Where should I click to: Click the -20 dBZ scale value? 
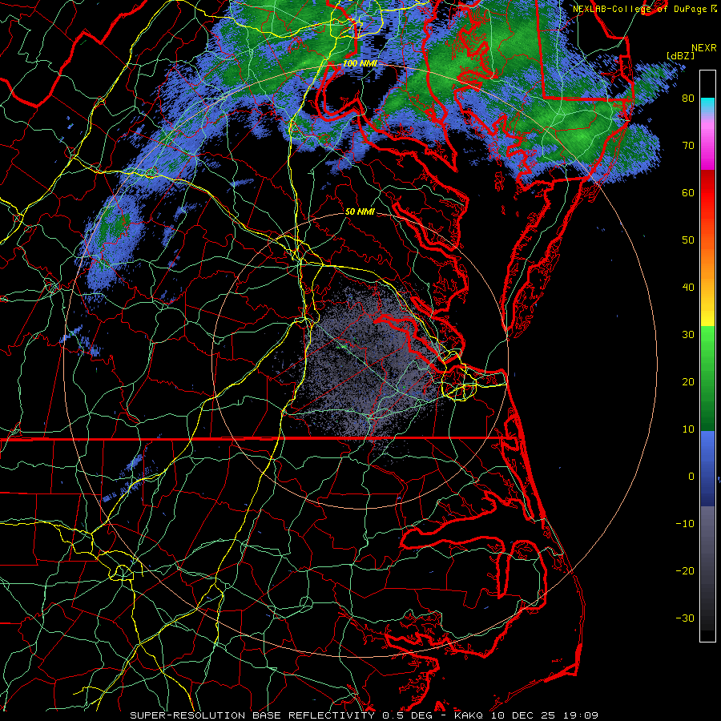tap(685, 571)
